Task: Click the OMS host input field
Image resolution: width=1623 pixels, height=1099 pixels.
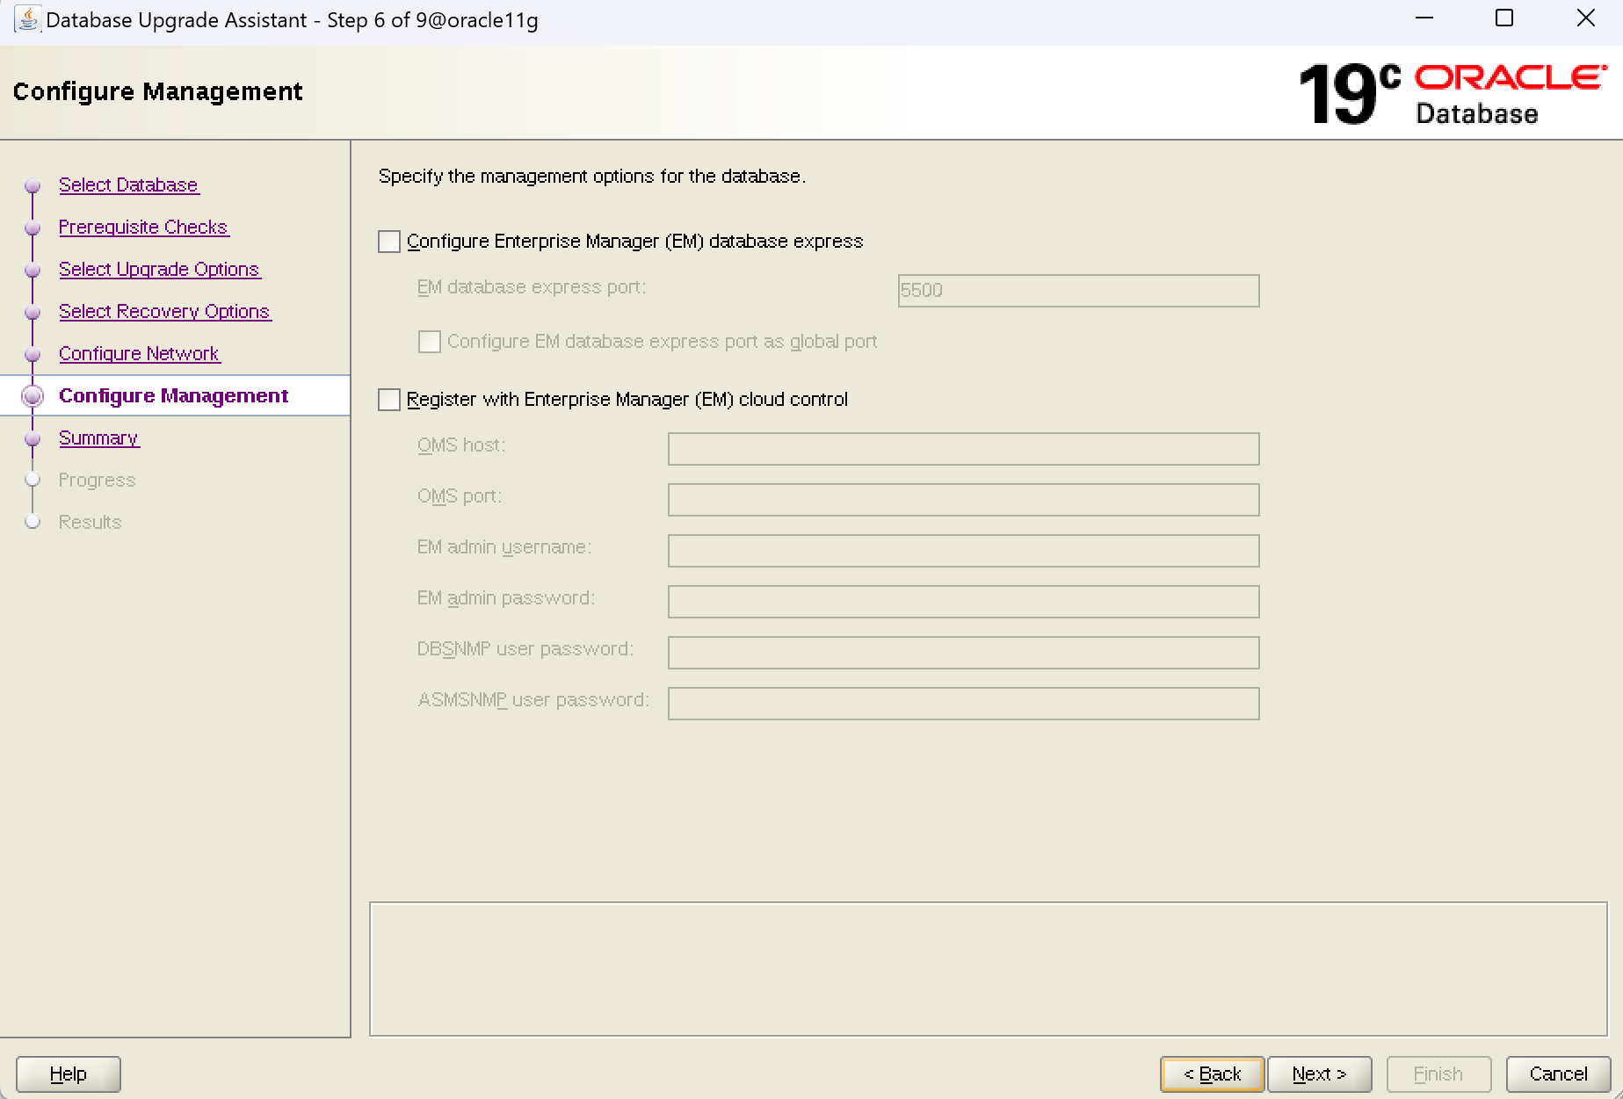Action: point(963,449)
